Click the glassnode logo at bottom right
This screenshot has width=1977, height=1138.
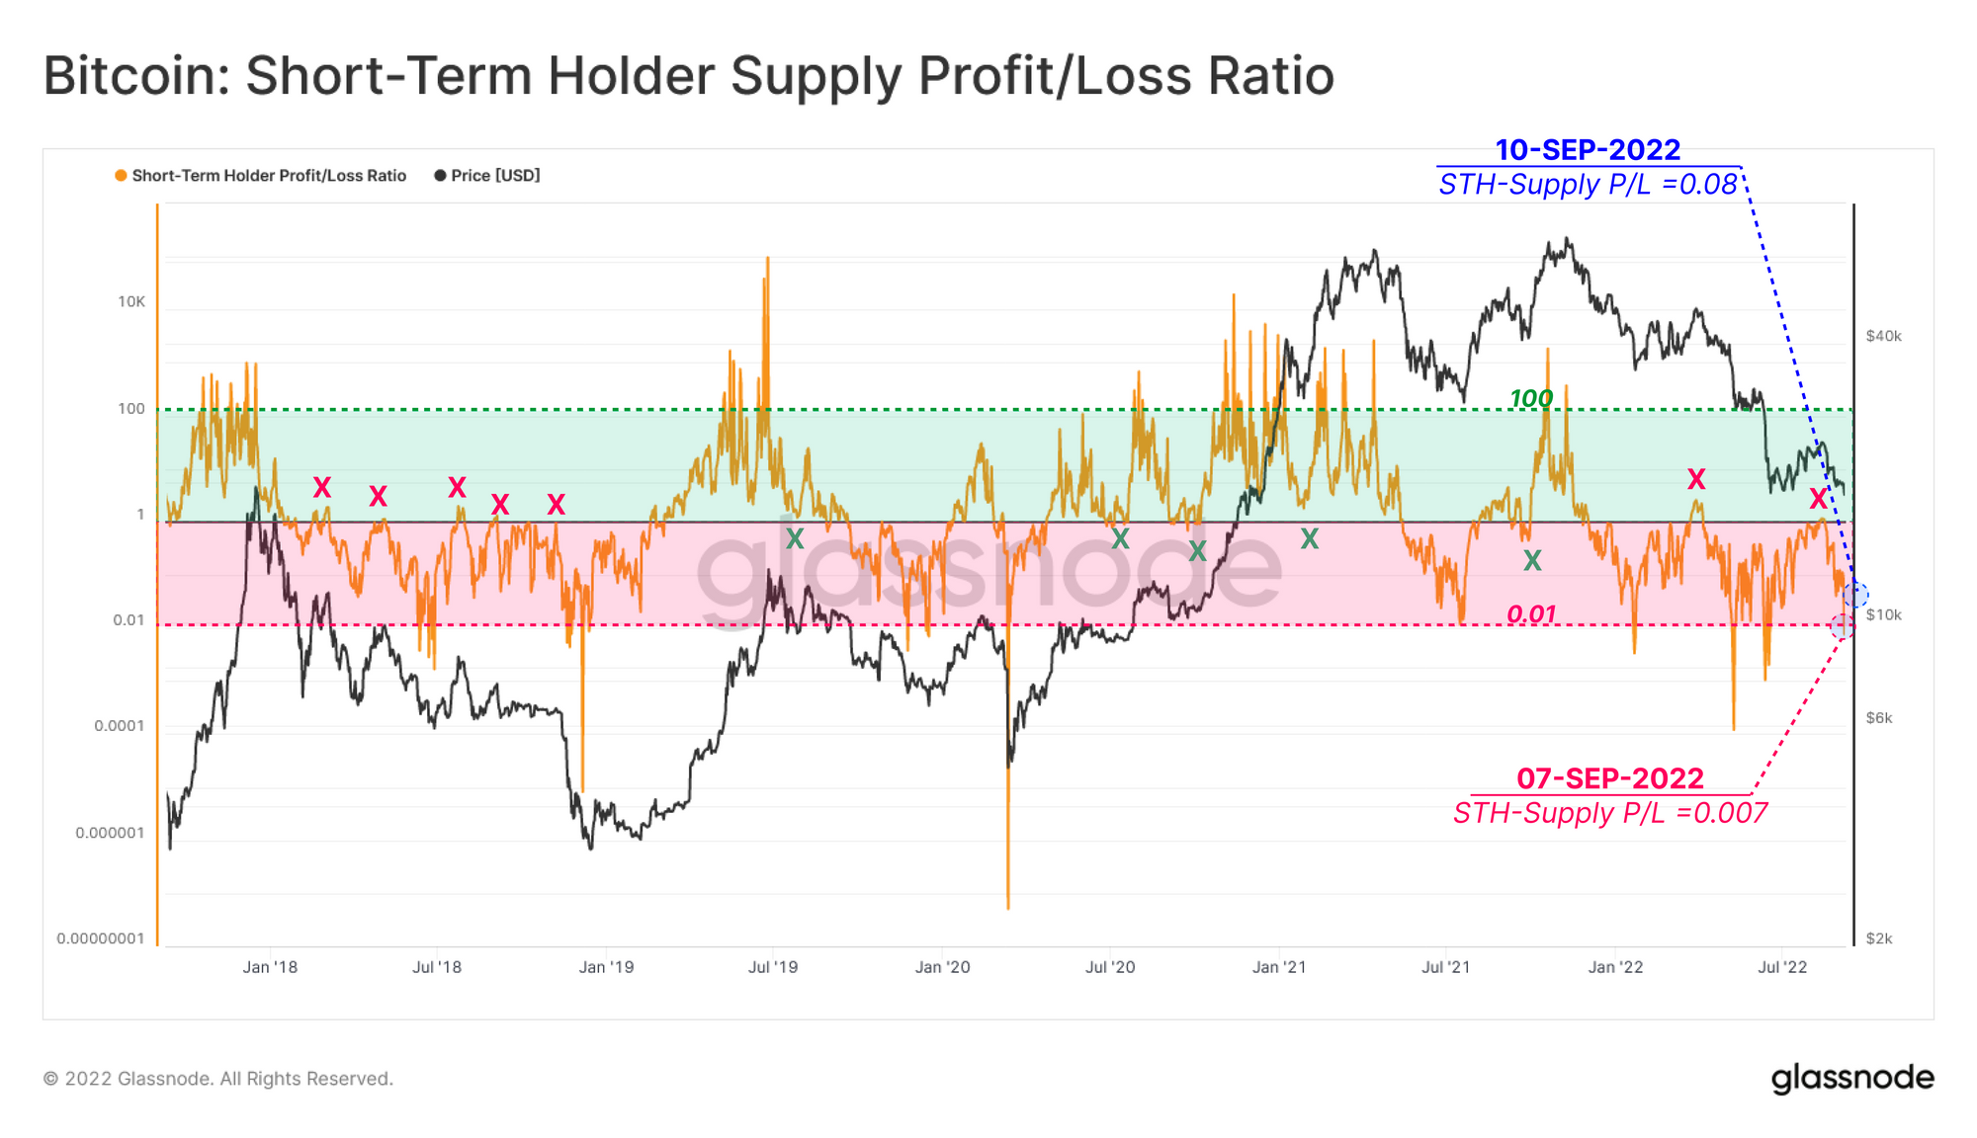click(1852, 1078)
